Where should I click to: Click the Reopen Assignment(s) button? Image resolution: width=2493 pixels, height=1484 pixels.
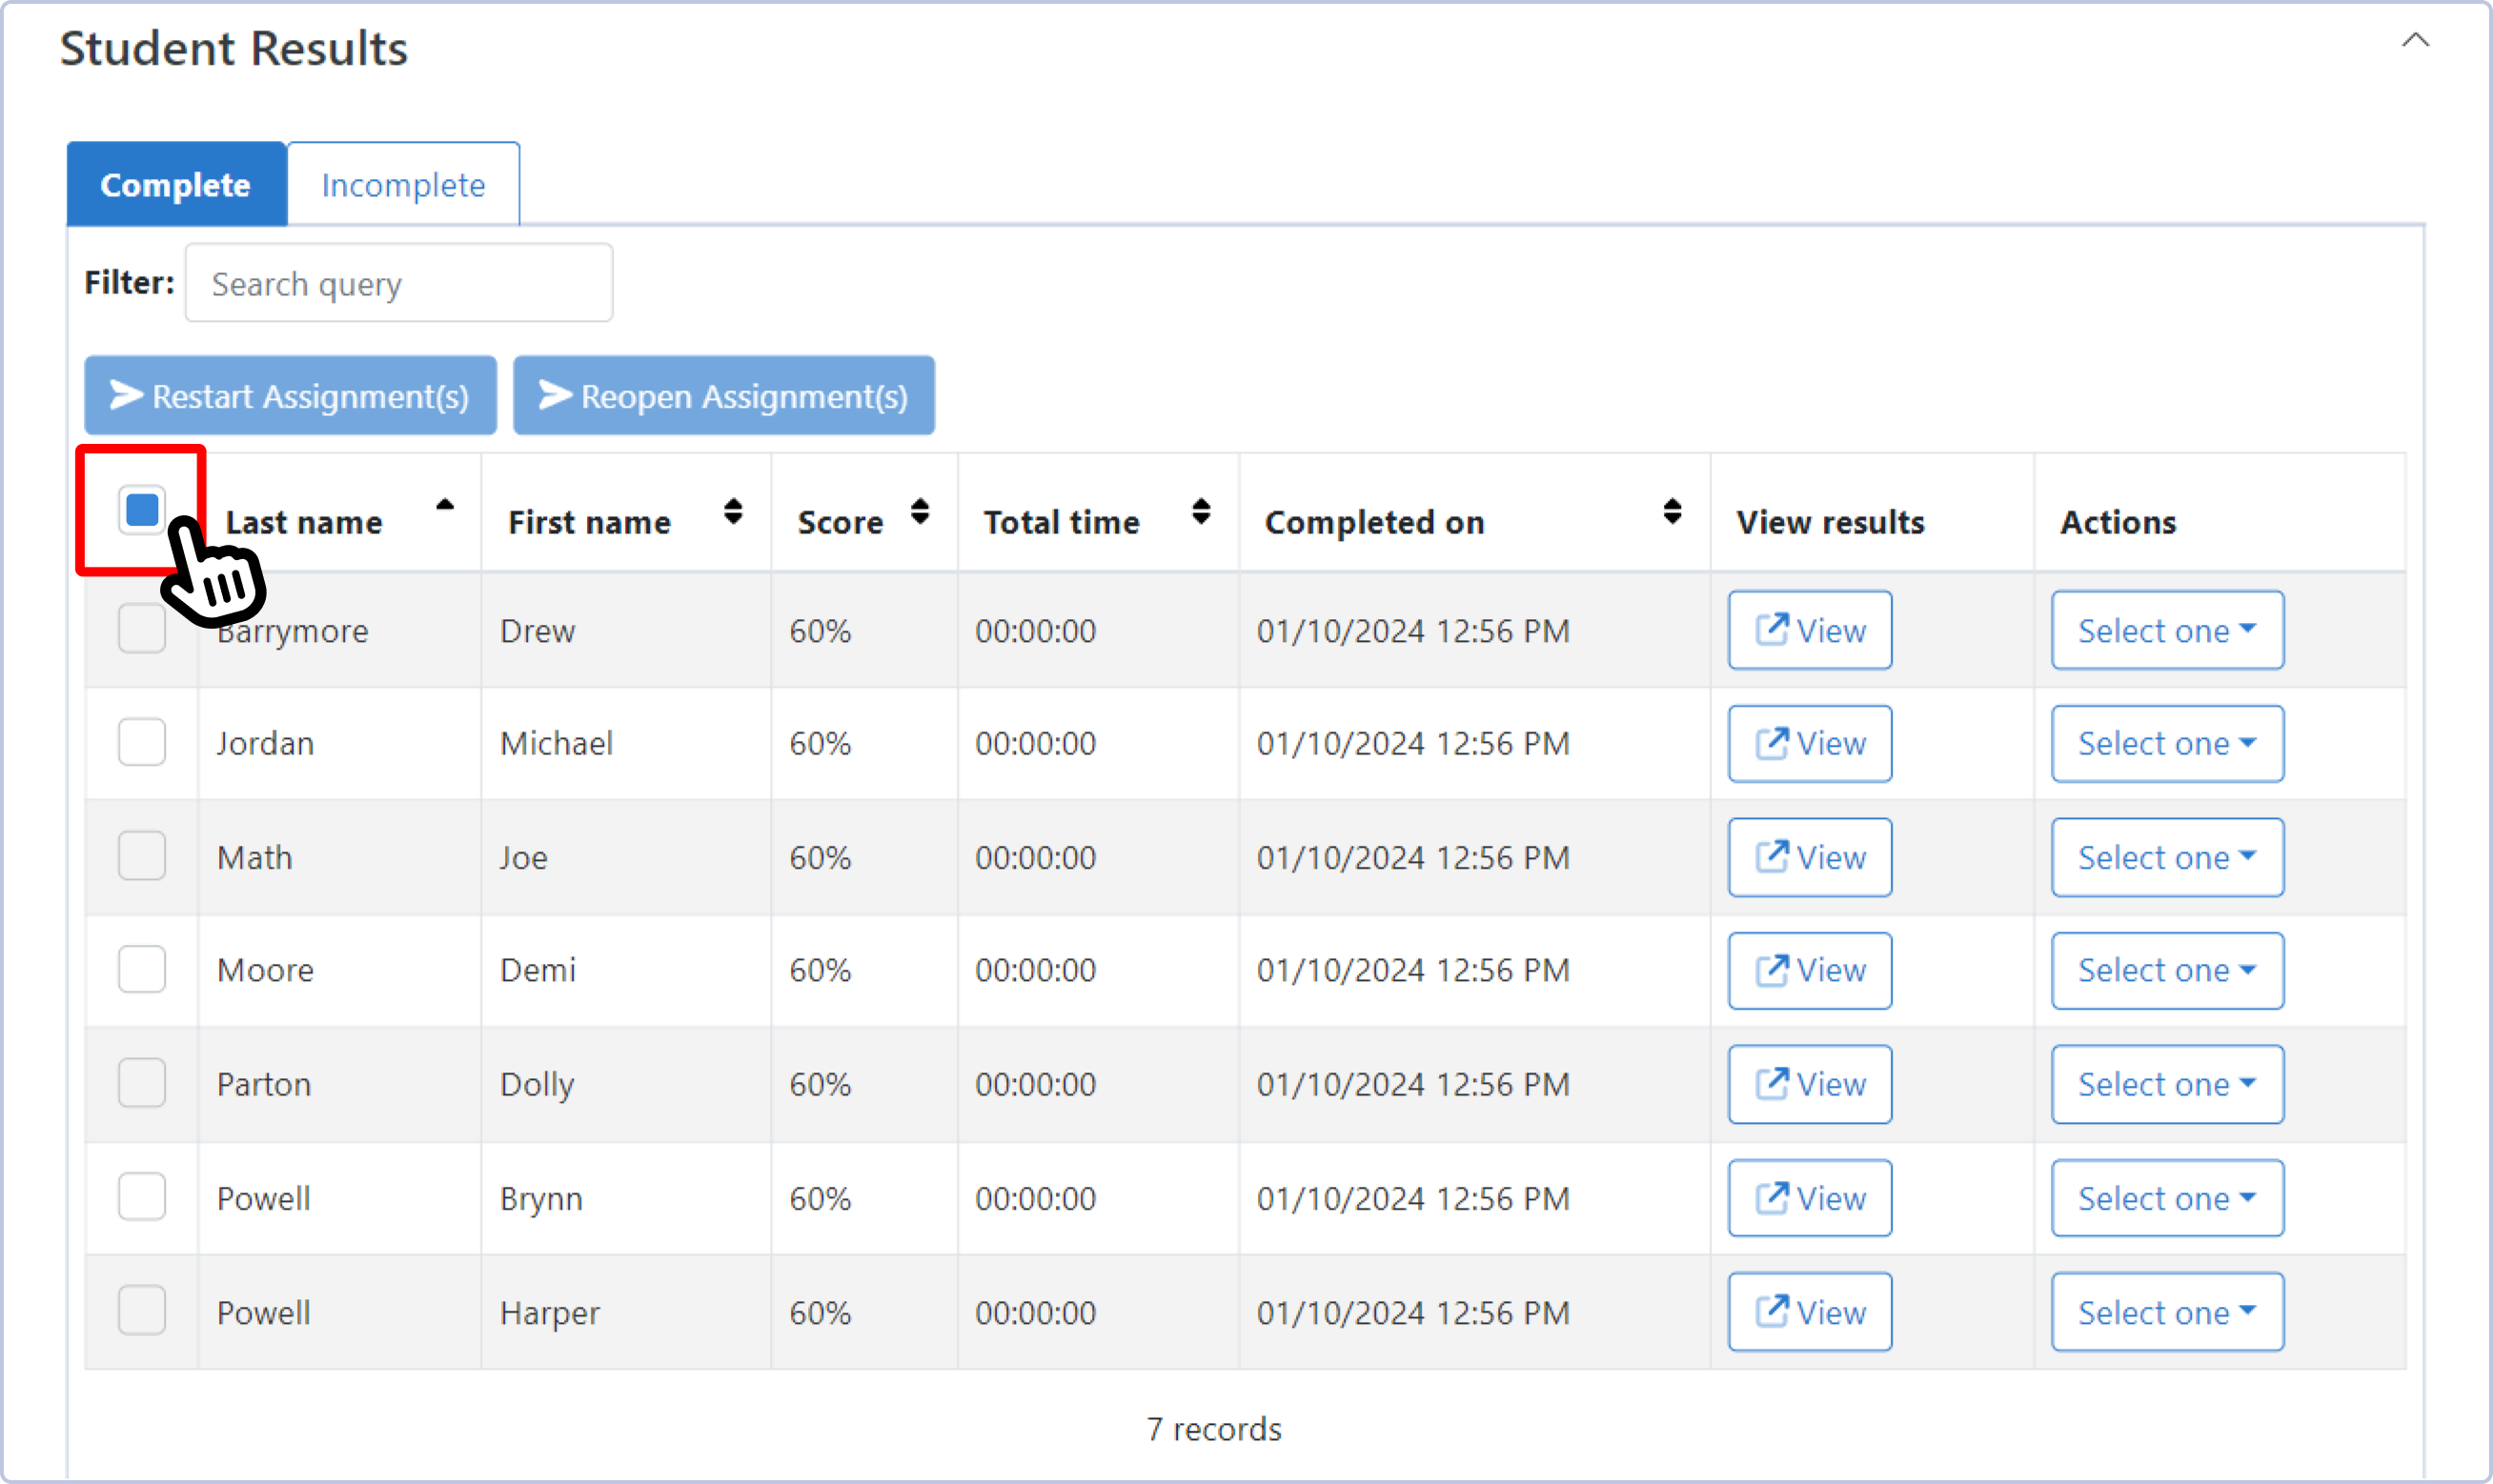click(x=722, y=395)
